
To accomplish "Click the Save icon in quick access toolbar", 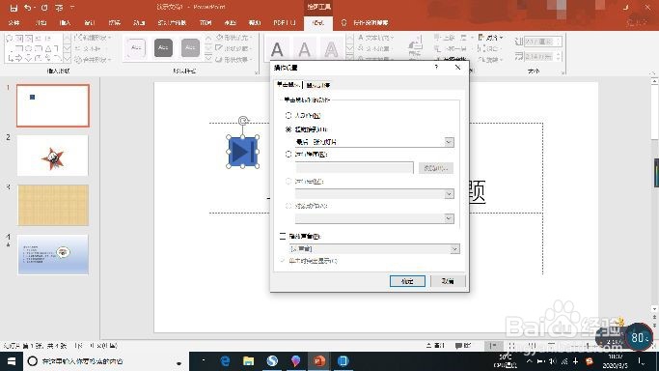I will 14,8.
